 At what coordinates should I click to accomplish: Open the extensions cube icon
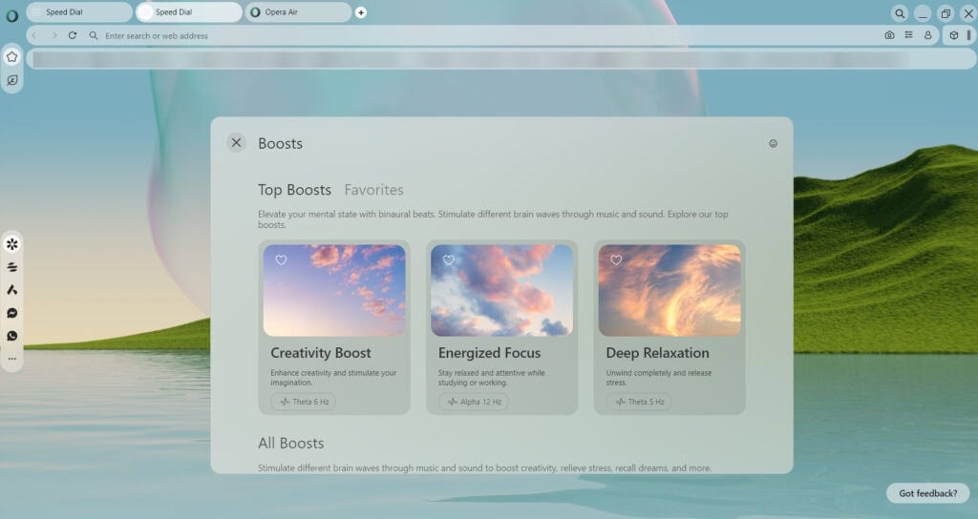953,35
